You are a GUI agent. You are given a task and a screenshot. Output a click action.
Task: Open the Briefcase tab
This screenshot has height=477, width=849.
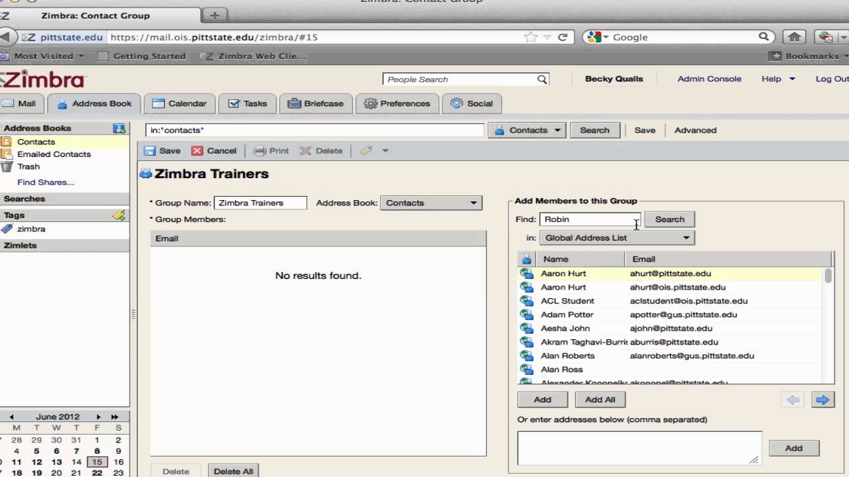click(x=316, y=103)
